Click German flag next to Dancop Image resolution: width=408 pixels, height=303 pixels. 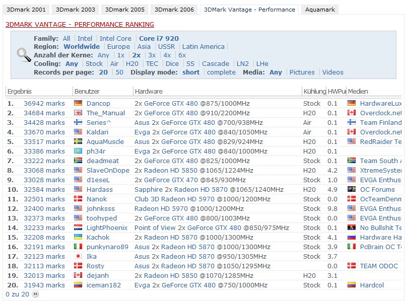[x=78, y=103]
